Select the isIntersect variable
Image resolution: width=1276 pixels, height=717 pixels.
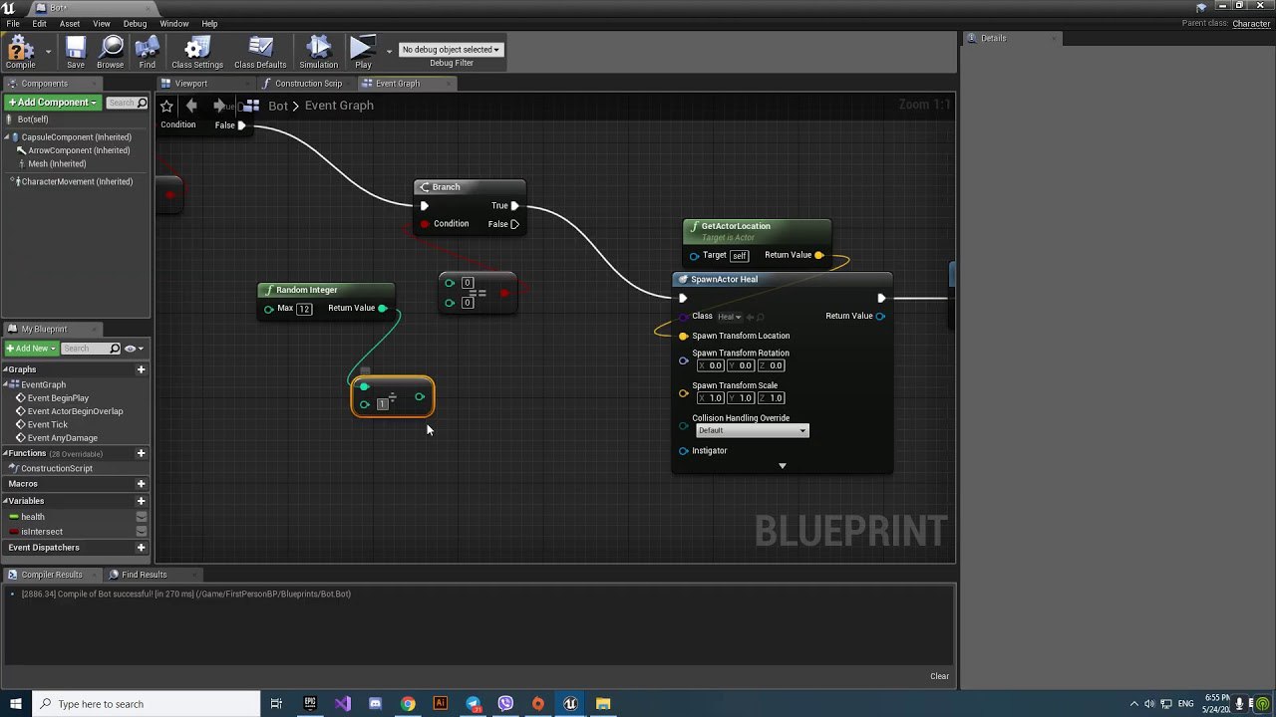[x=42, y=532]
